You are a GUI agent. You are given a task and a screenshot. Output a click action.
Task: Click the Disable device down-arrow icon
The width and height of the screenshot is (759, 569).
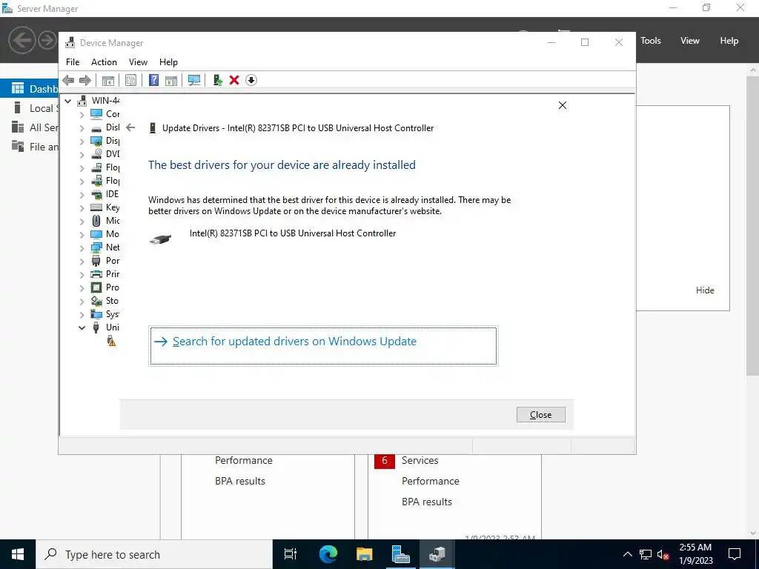[x=251, y=80]
